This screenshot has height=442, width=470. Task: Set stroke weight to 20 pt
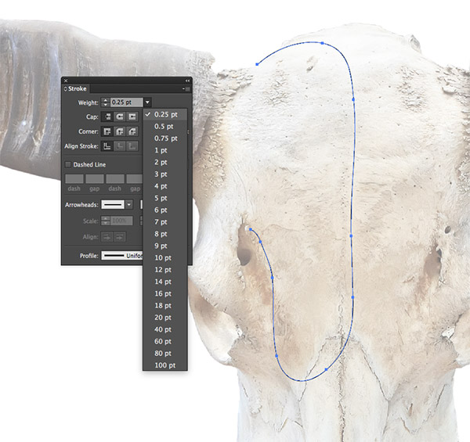pos(165,318)
